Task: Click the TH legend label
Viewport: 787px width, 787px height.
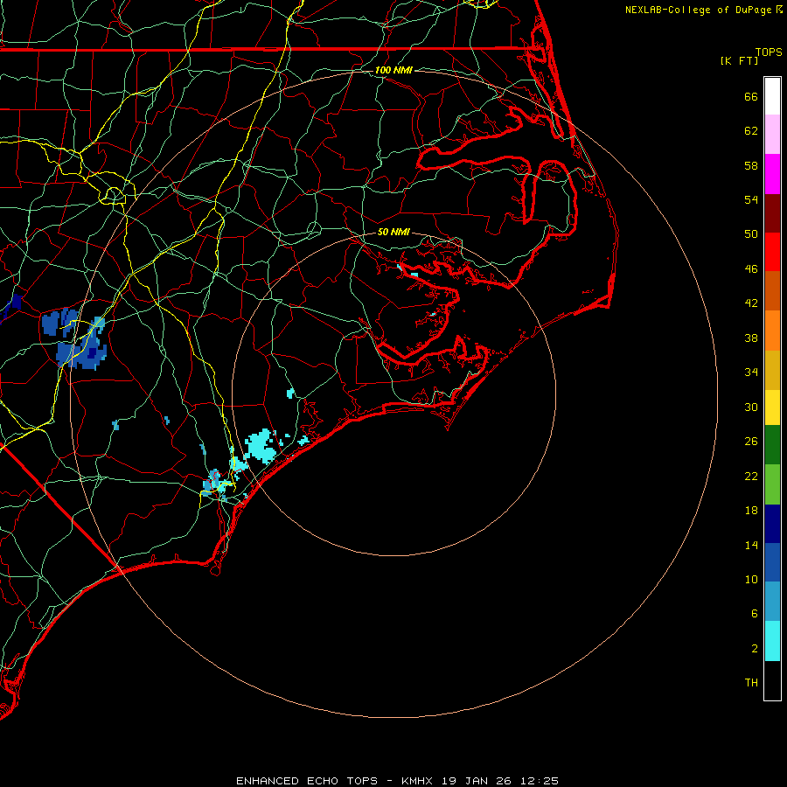Action: tap(751, 683)
